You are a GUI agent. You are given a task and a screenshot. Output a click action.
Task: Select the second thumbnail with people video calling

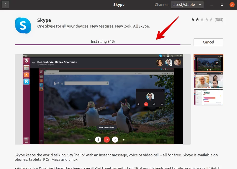click(208, 80)
